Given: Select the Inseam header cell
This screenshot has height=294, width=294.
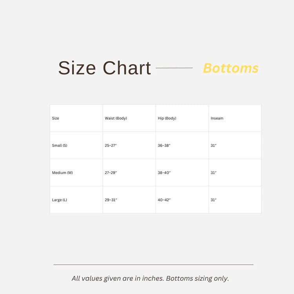Looking at the screenshot, I should [x=235, y=118].
